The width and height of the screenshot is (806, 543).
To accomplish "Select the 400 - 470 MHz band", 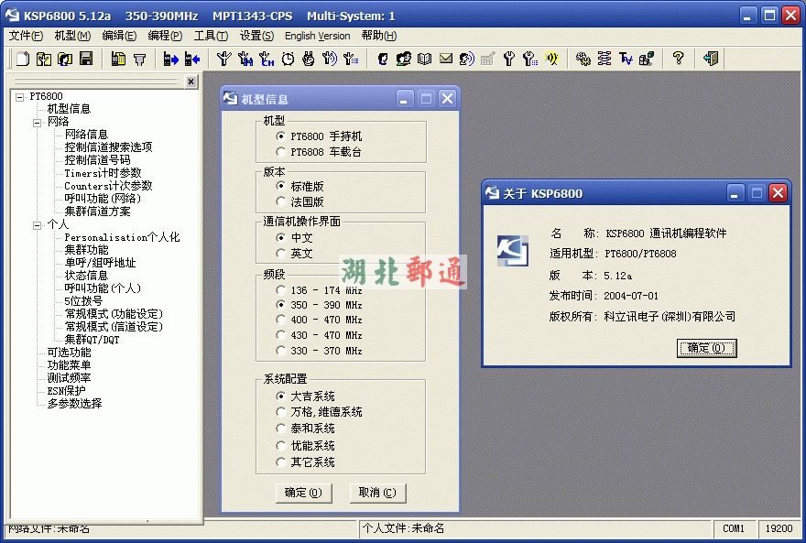I will coord(280,320).
